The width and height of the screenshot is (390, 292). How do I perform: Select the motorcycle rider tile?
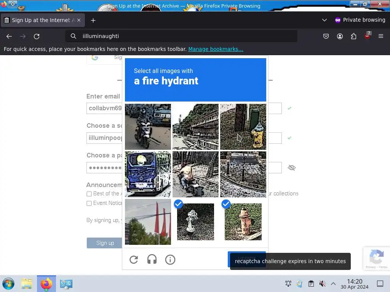click(x=148, y=127)
